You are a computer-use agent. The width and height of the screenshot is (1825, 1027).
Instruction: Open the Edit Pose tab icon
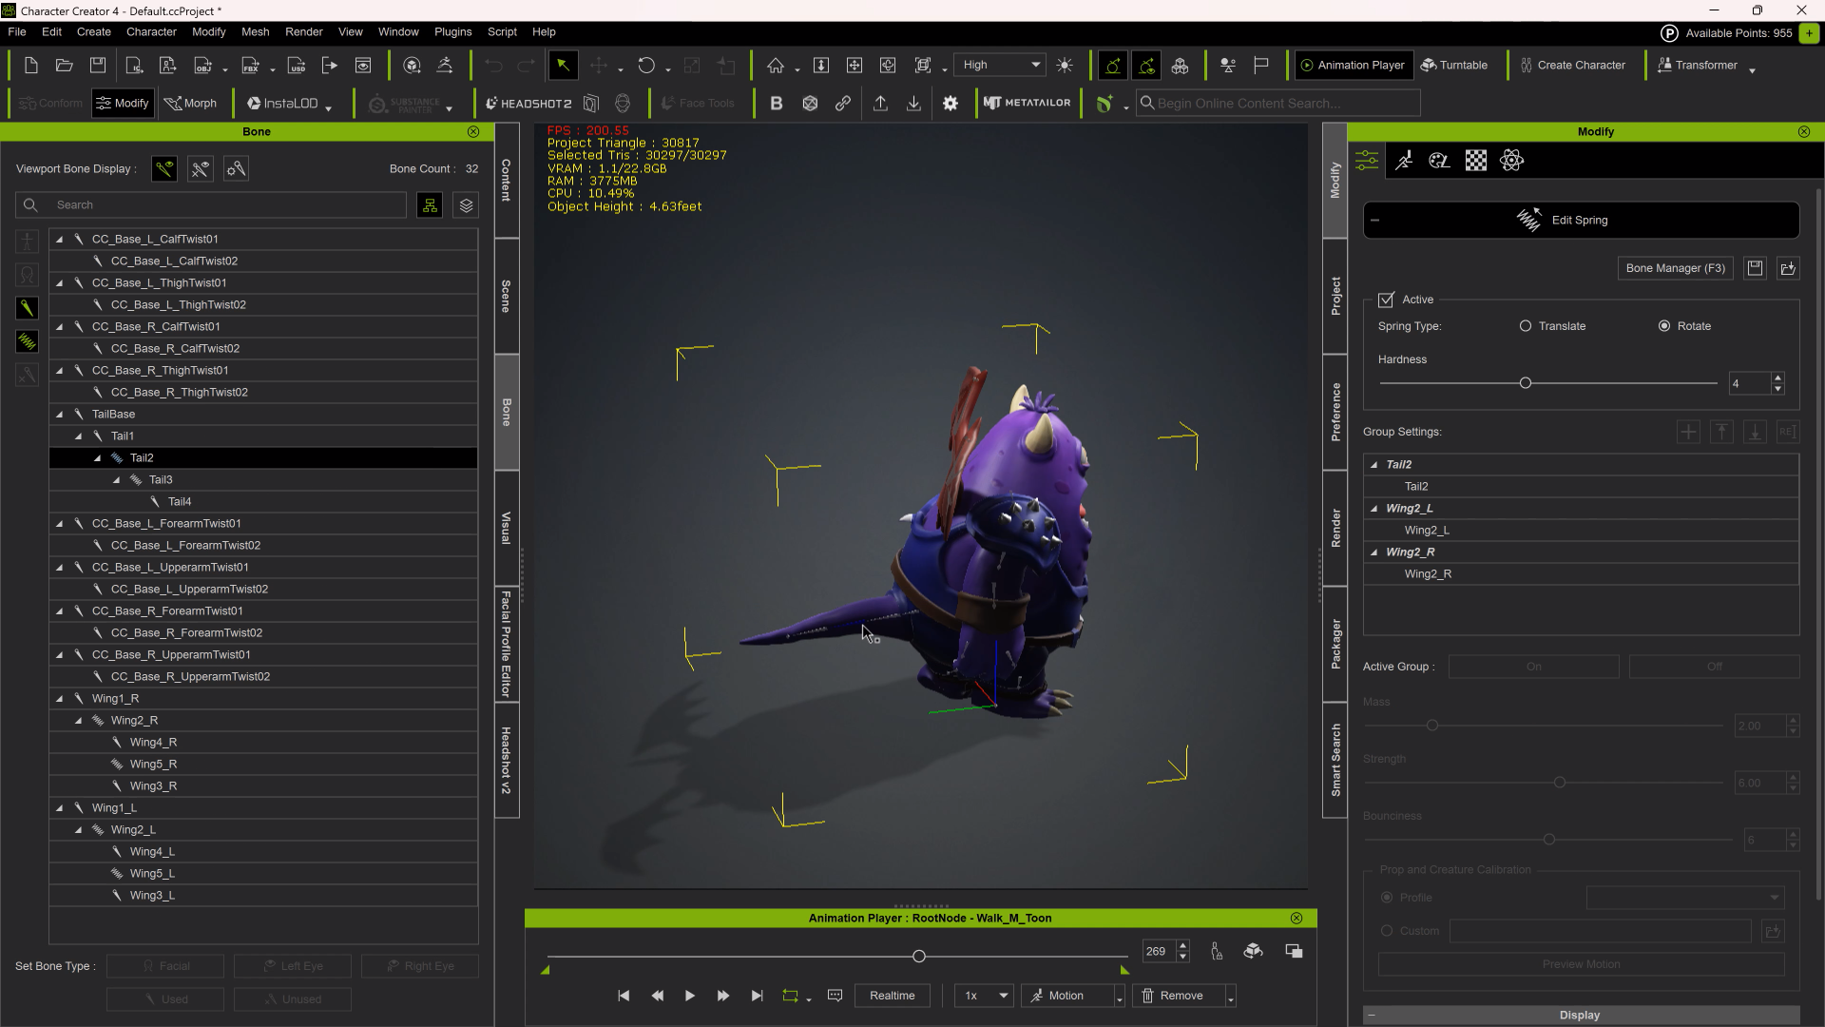[x=1404, y=161]
